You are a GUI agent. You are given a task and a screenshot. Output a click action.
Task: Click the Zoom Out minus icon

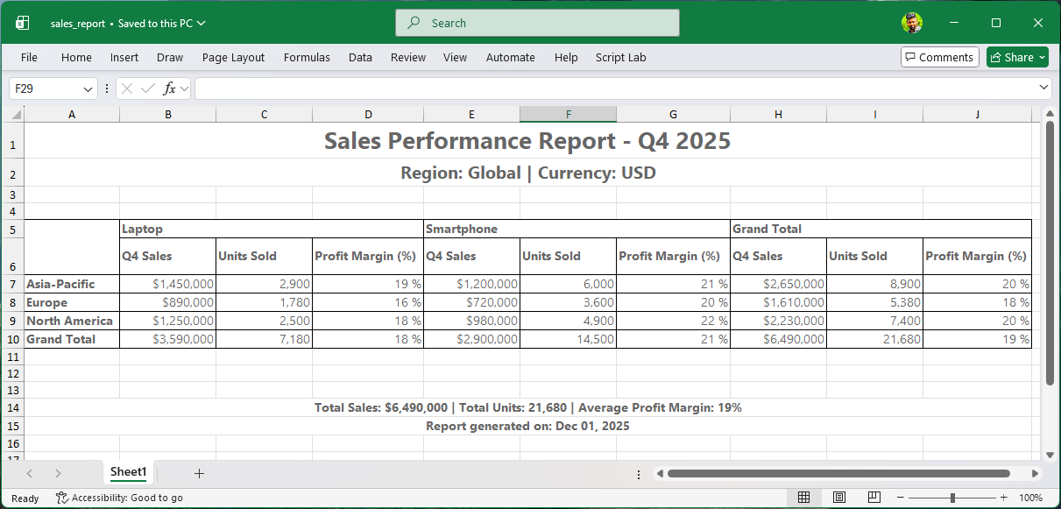[900, 498]
